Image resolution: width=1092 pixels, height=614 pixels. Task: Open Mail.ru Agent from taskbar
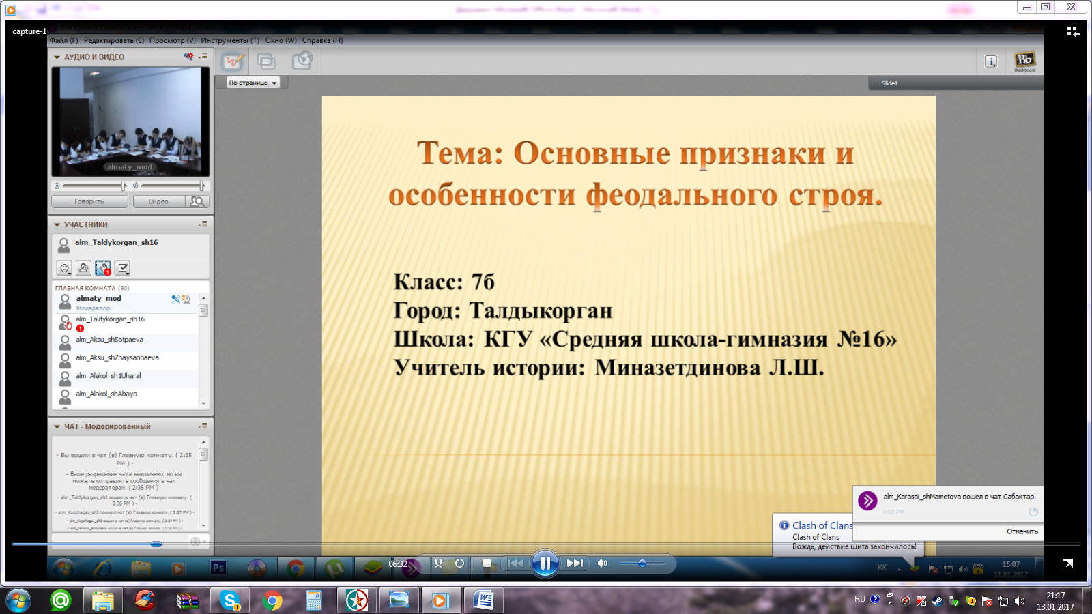pyautogui.click(x=61, y=600)
